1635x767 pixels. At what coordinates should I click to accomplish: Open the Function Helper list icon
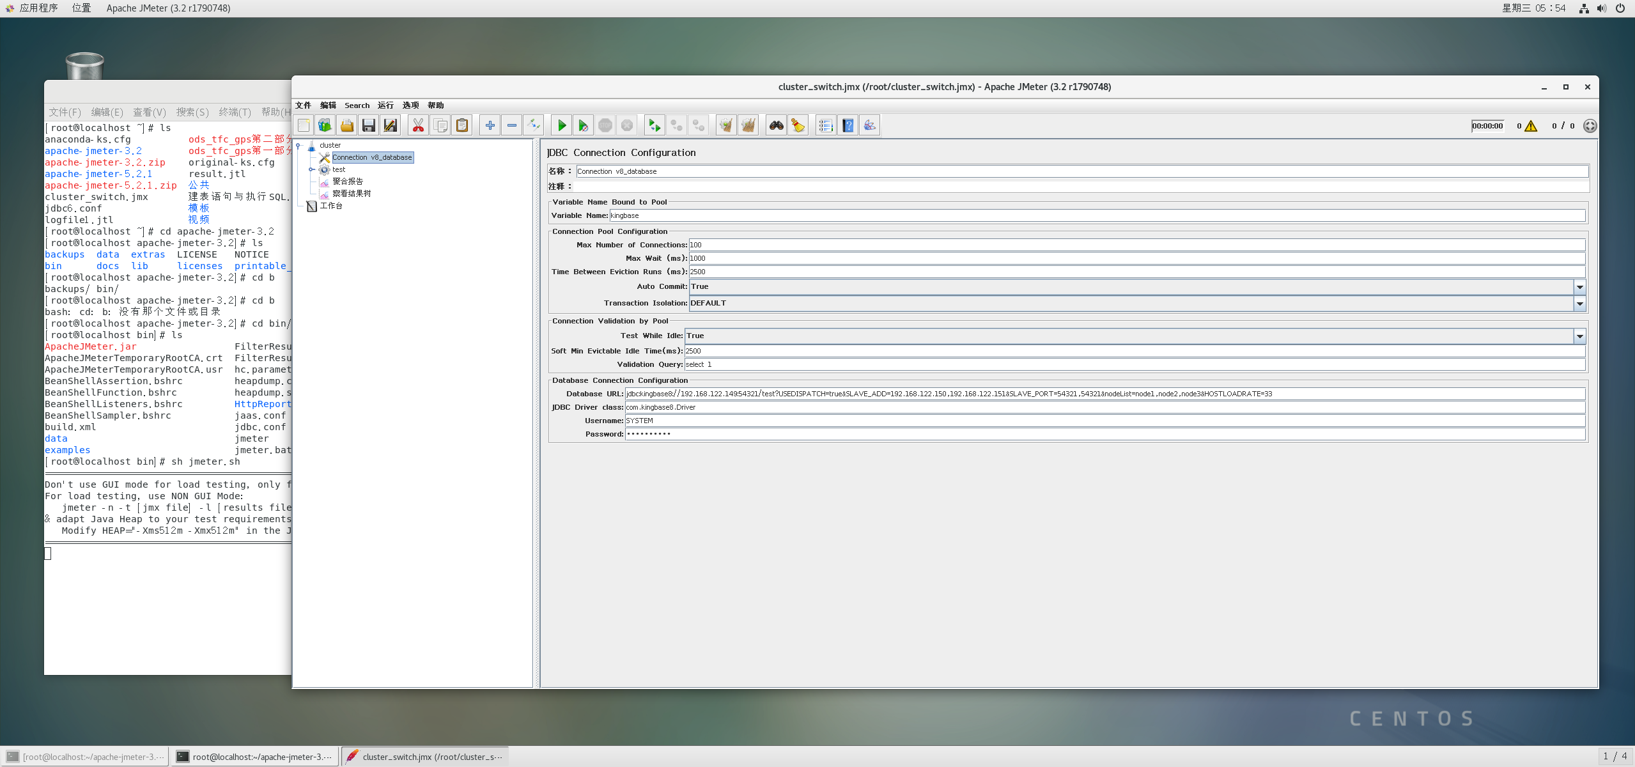pyautogui.click(x=825, y=126)
